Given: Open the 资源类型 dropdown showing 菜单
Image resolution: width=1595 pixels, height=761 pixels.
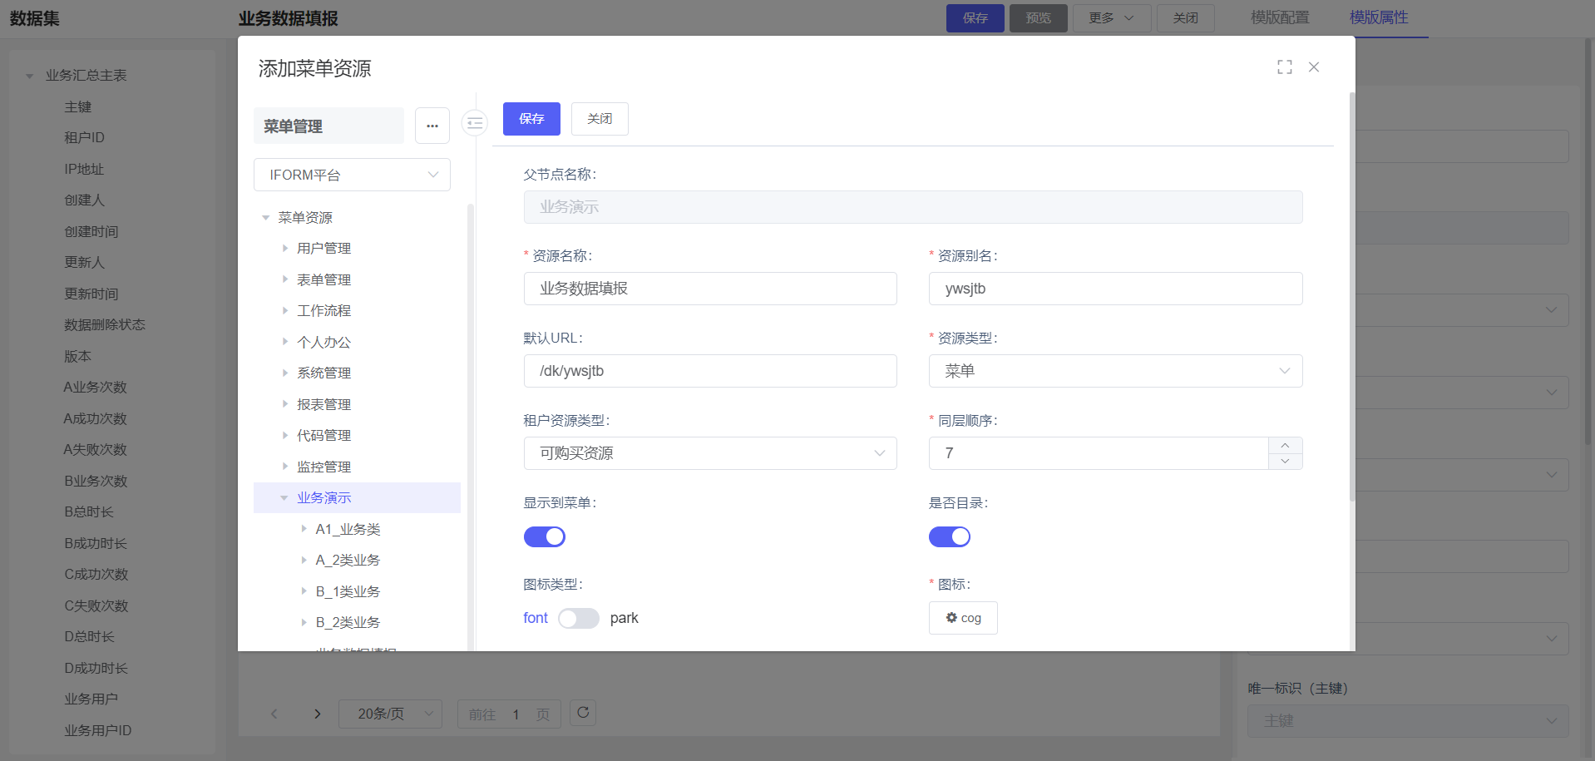Looking at the screenshot, I should (1114, 371).
